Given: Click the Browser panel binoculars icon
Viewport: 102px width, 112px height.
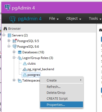Looking at the screenshot, I should (5, 28).
